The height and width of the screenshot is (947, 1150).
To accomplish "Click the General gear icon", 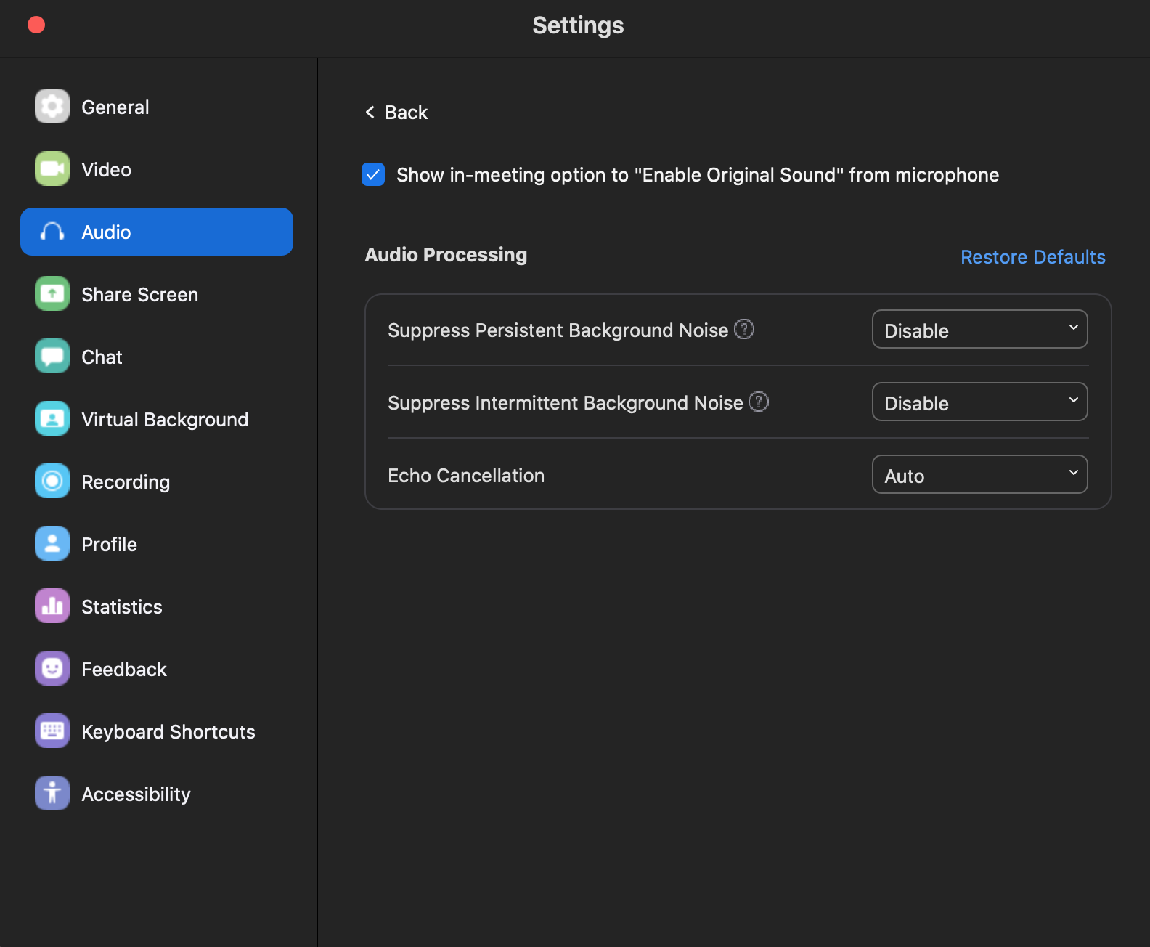I will point(52,106).
